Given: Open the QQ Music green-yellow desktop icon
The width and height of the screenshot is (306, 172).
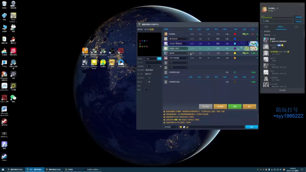Looking at the screenshot, I should [x=103, y=62].
